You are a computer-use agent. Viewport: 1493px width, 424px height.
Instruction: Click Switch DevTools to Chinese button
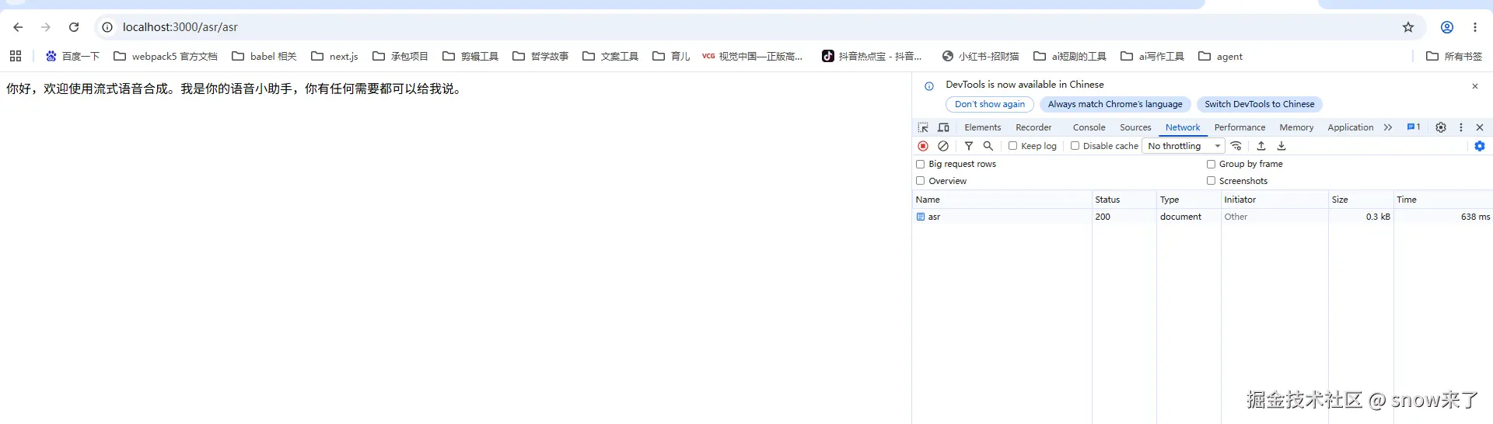point(1260,104)
